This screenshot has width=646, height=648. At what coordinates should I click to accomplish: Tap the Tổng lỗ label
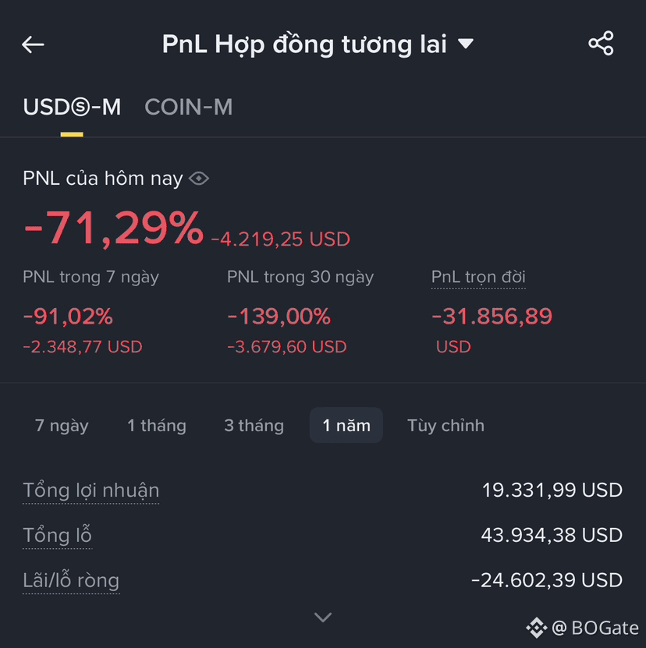point(57,535)
